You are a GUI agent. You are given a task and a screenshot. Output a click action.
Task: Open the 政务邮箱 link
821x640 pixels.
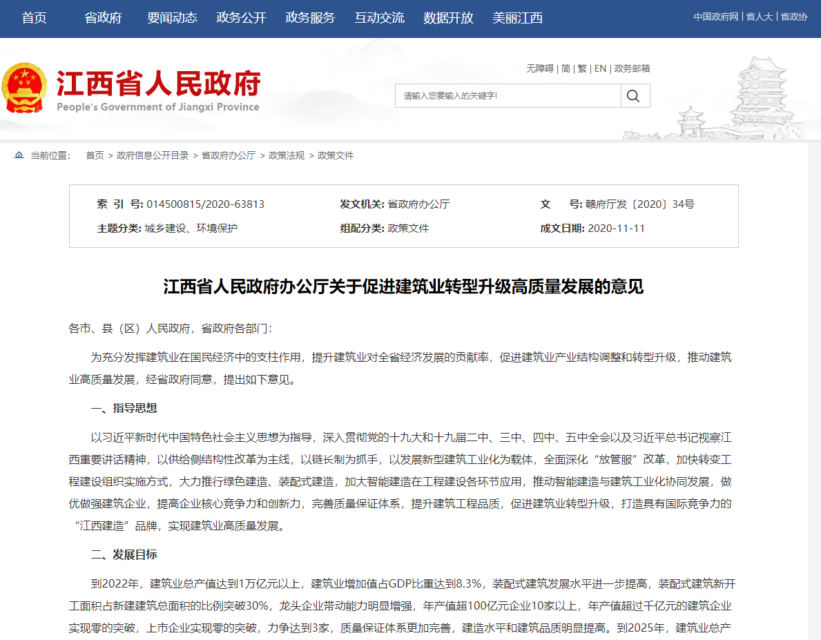click(632, 68)
